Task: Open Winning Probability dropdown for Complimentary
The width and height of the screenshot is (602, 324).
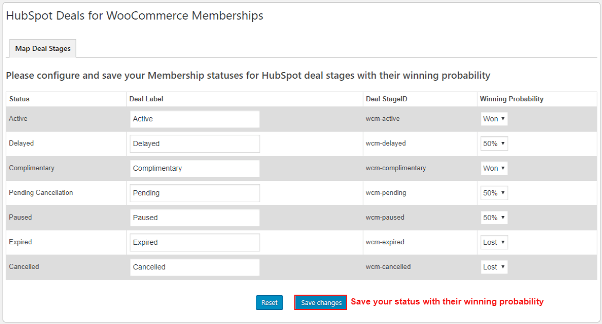Action: click(x=494, y=168)
